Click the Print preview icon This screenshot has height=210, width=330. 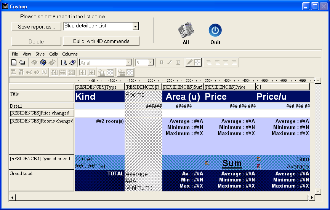64,62
